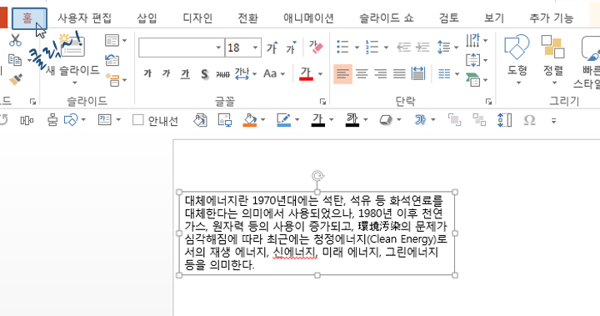Click the bulleted list icon
This screenshot has width=600, height=316.
pos(342,48)
